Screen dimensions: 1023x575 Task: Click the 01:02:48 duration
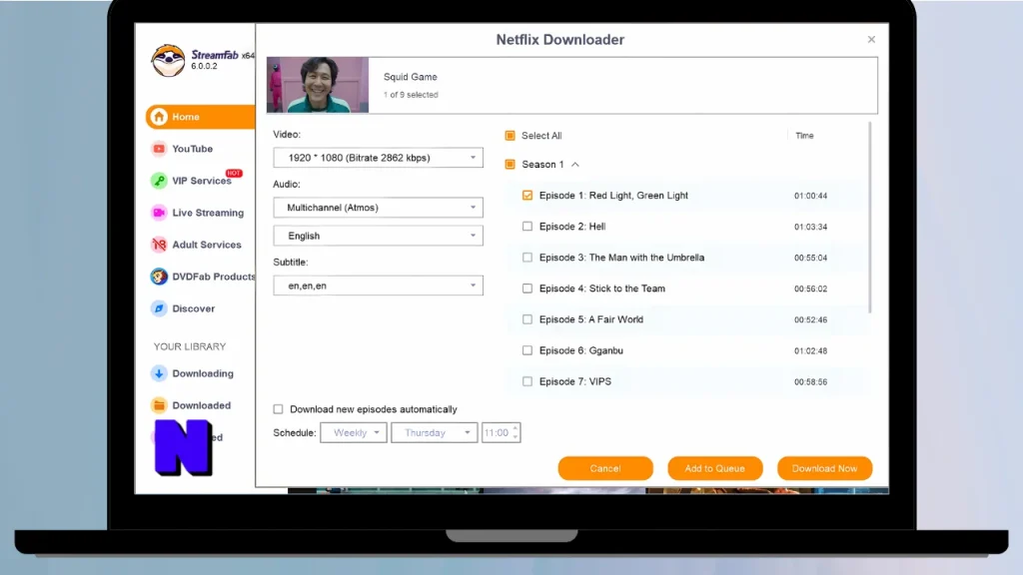811,350
